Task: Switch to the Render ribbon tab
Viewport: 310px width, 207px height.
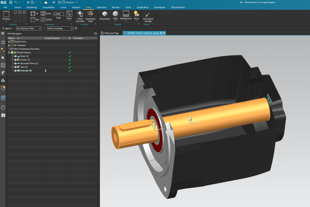Action: click(x=115, y=7)
